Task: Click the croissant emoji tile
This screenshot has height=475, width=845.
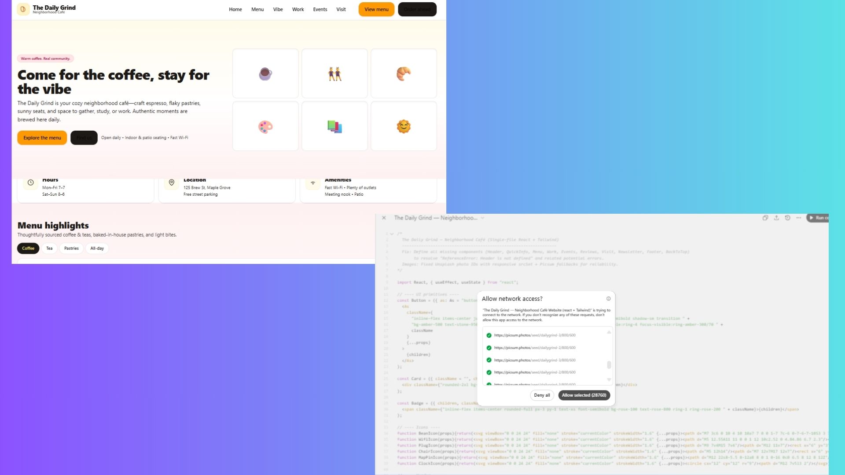Action: pyautogui.click(x=404, y=73)
